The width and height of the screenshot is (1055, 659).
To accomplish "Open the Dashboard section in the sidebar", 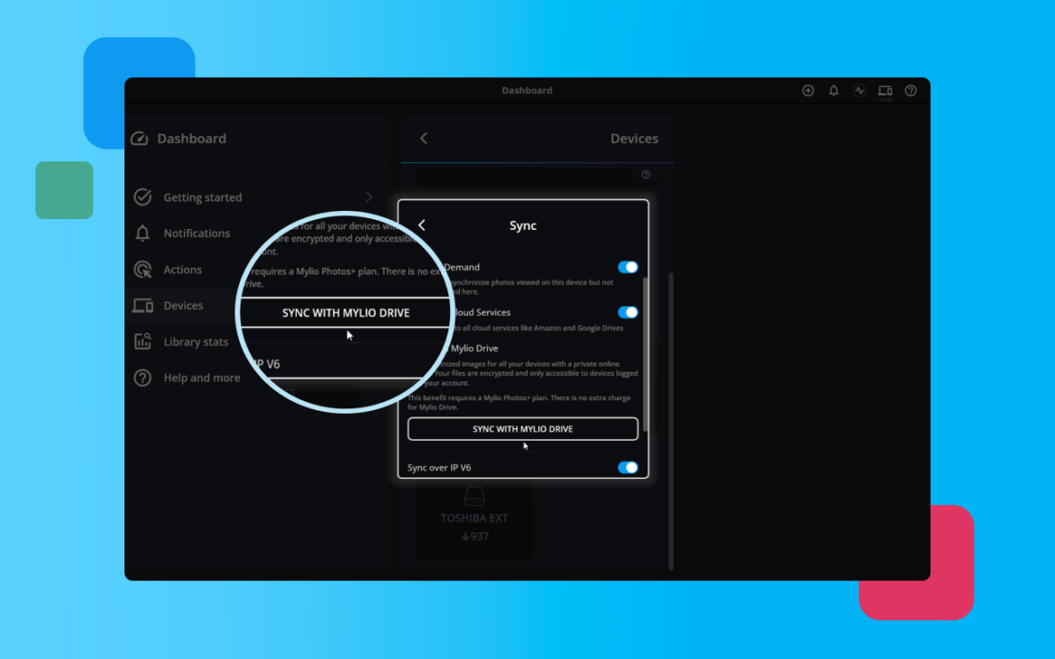I will click(x=191, y=138).
